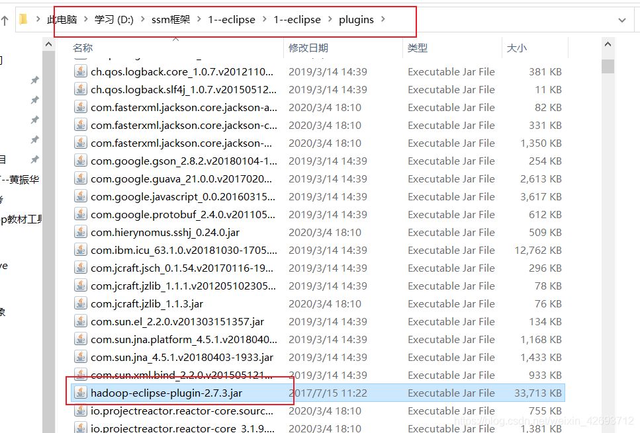Sort by 类型 column header
Image resolution: width=640 pixels, height=433 pixels.
click(417, 48)
